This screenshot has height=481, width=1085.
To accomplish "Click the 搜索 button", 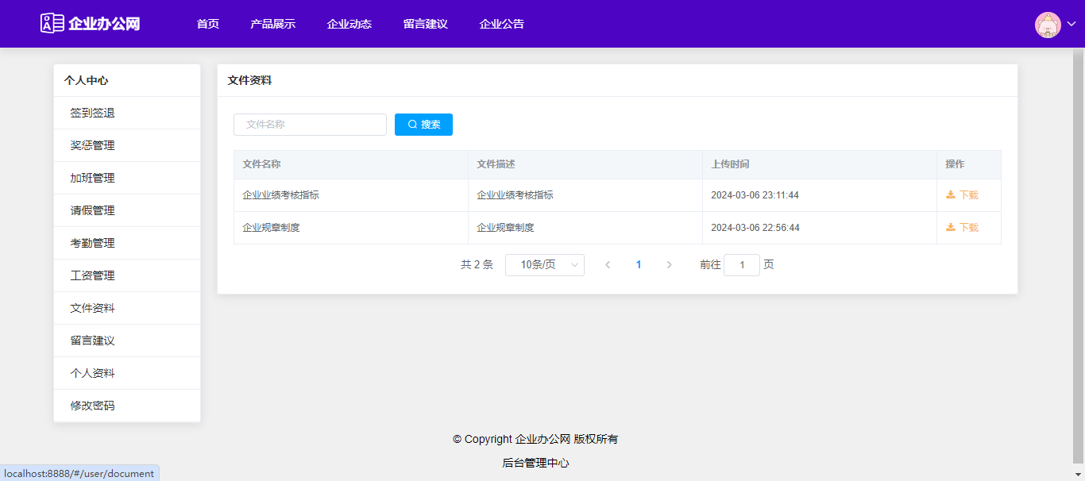I will tap(423, 125).
